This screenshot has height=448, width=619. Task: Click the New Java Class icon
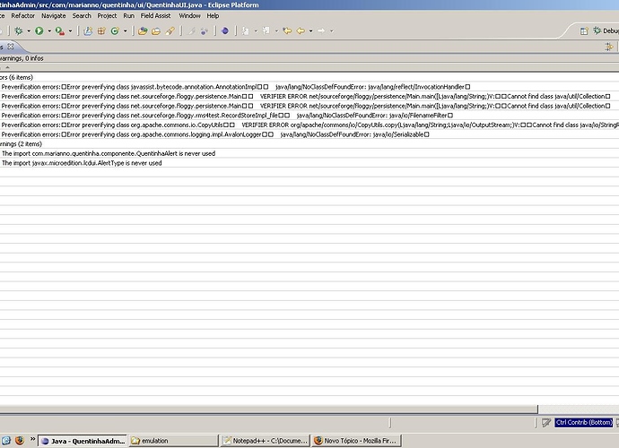(115, 30)
